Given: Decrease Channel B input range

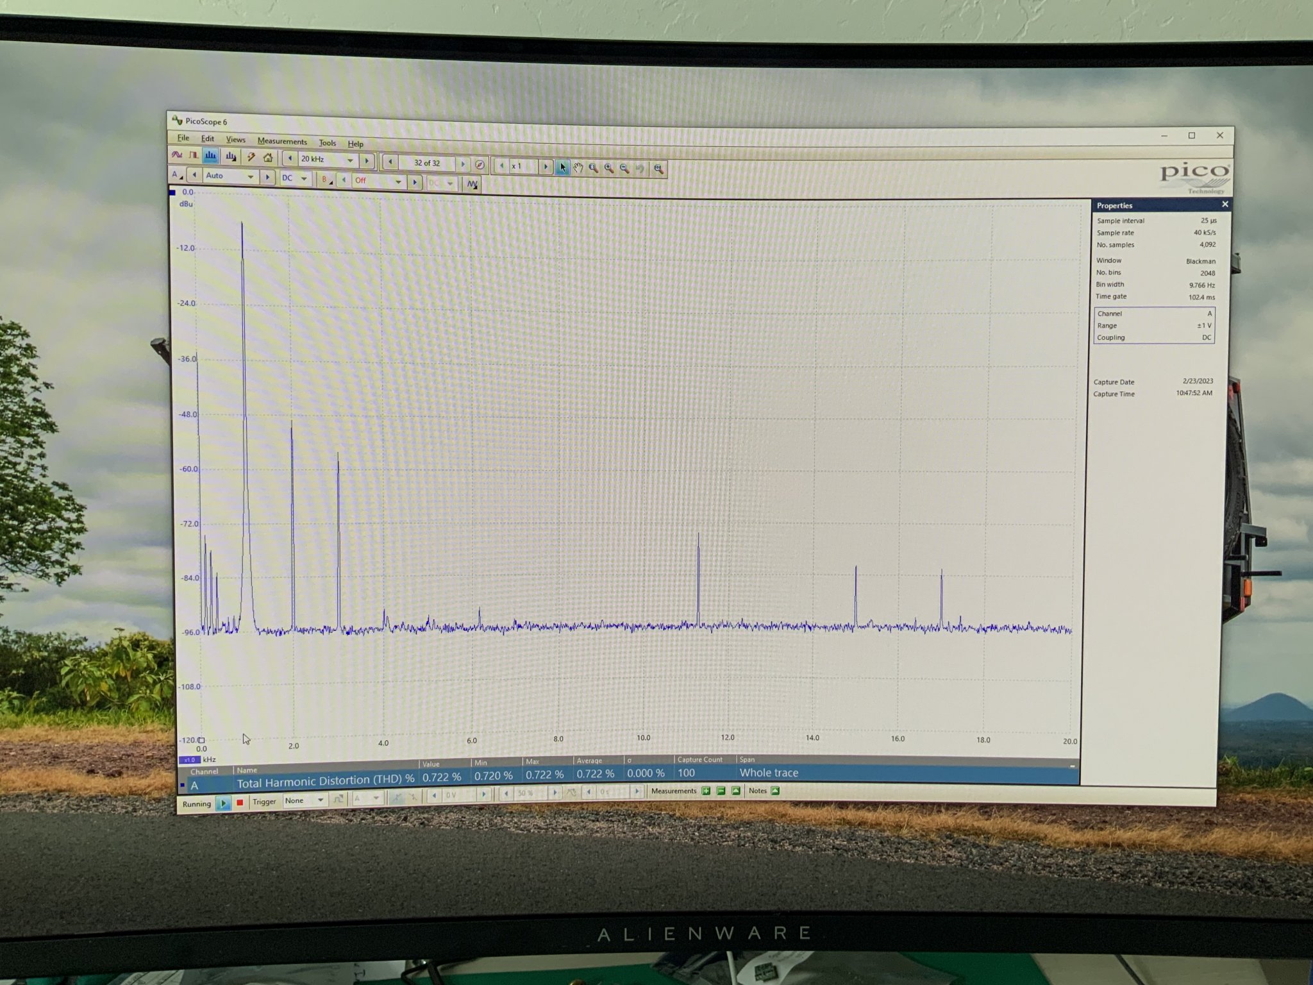Looking at the screenshot, I should click(x=344, y=180).
